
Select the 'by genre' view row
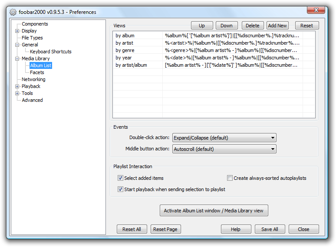pos(125,50)
